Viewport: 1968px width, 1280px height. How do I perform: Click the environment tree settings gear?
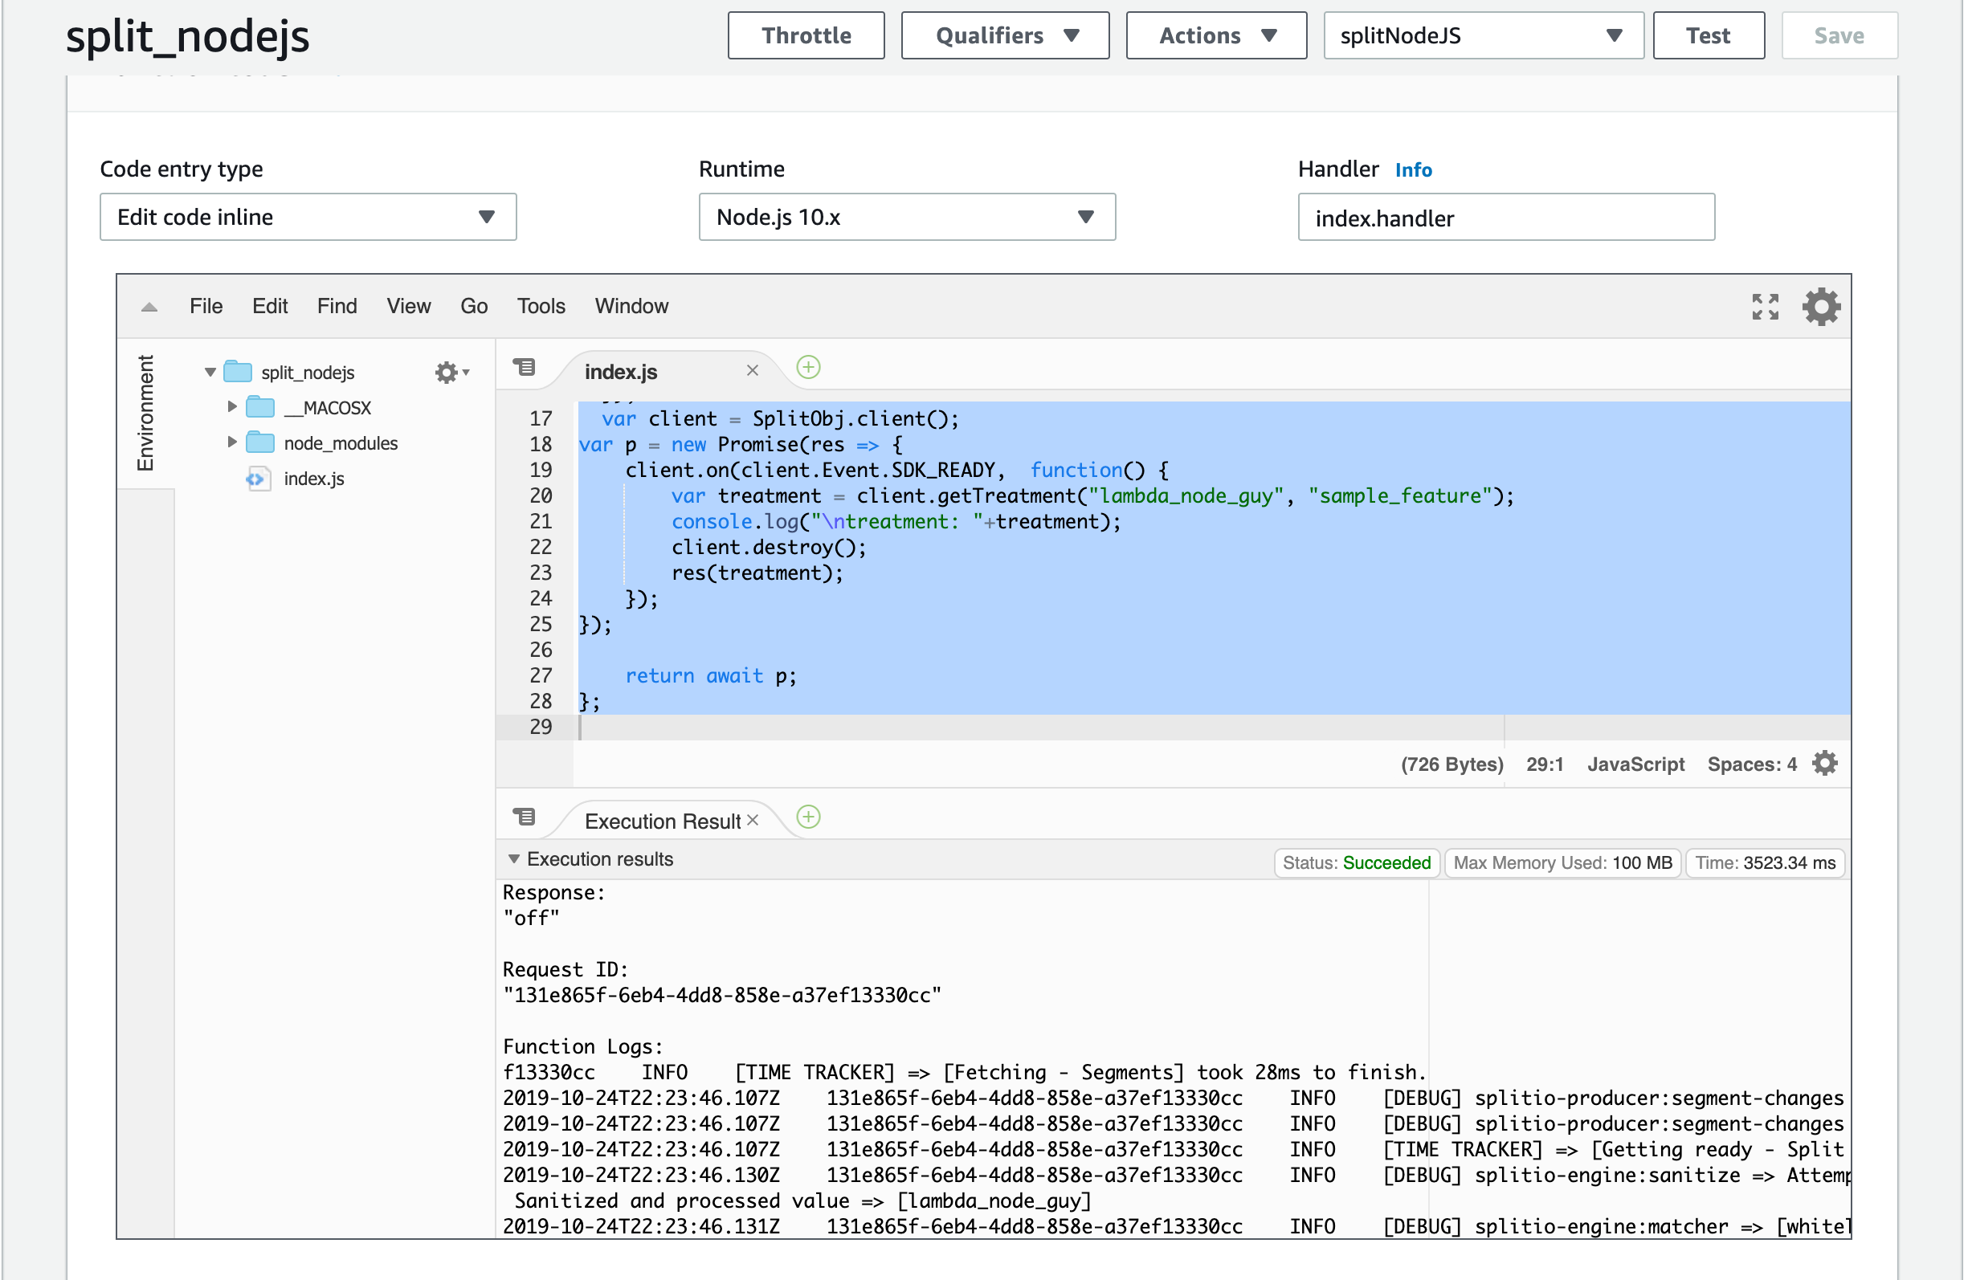[x=447, y=373]
